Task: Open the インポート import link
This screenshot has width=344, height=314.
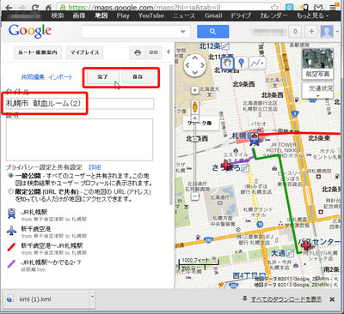Action: point(60,77)
